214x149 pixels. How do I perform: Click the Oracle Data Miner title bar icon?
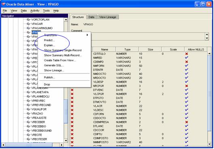tap(3, 4)
